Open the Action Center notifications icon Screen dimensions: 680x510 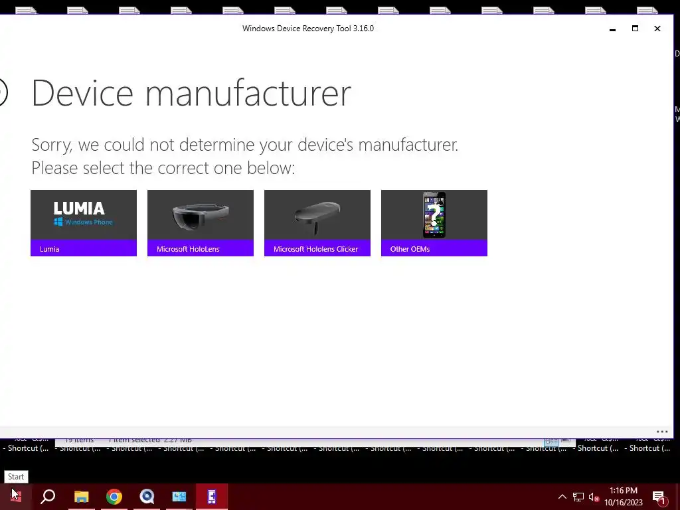click(x=659, y=497)
